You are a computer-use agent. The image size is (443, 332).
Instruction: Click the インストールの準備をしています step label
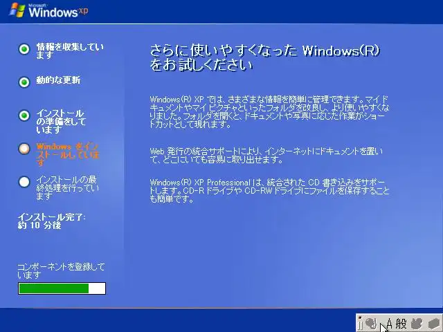61,122
